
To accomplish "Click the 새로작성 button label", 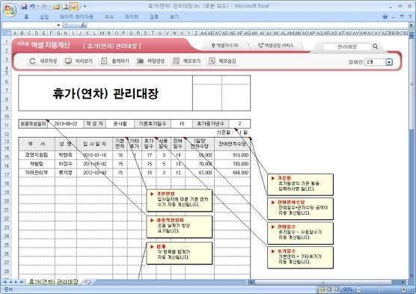I will [49, 61].
